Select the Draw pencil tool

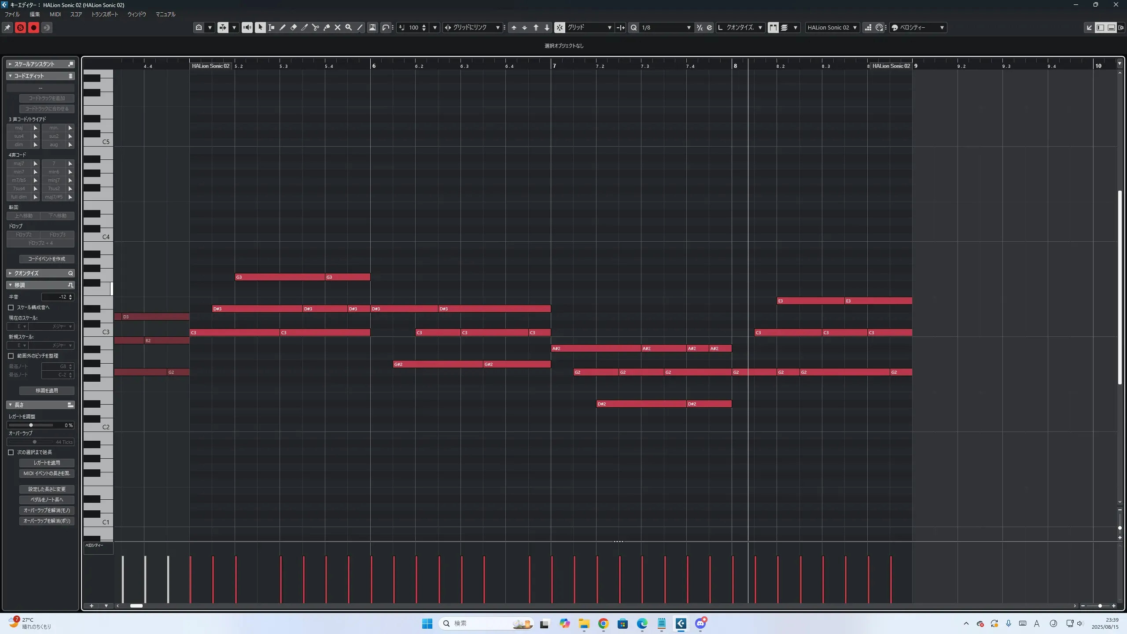pos(282,27)
